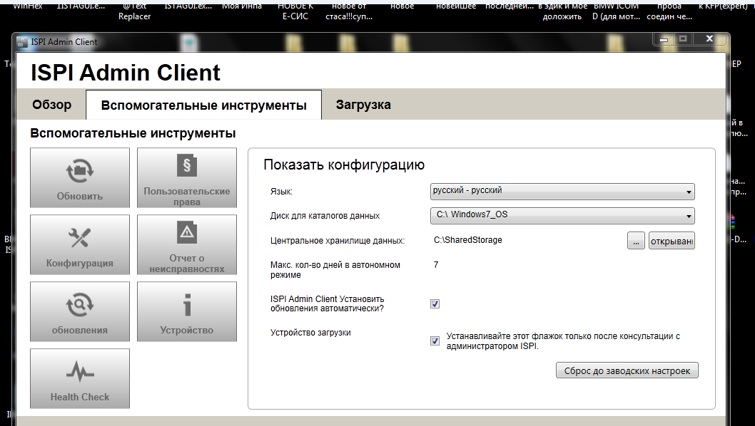The width and height of the screenshot is (755, 426).
Task: Click the C:\SharedStorage path text
Action: (x=468, y=240)
